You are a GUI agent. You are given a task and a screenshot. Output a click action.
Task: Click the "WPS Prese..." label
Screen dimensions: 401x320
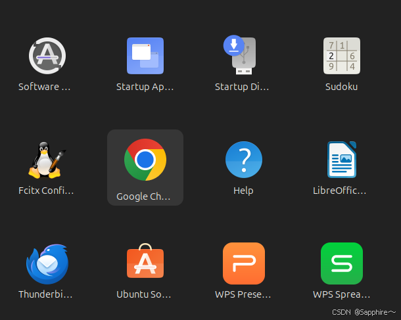click(243, 294)
